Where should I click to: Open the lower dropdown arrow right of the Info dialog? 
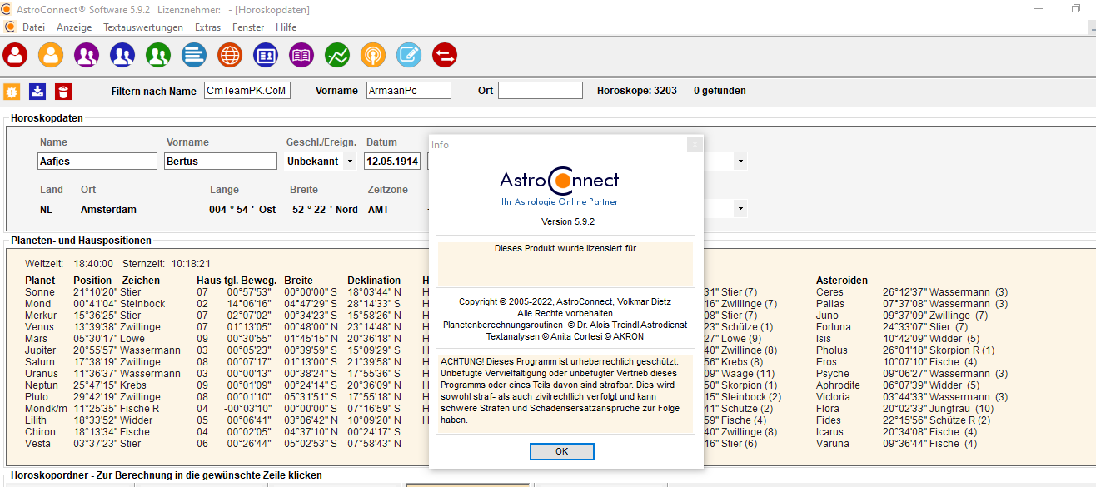coord(740,209)
